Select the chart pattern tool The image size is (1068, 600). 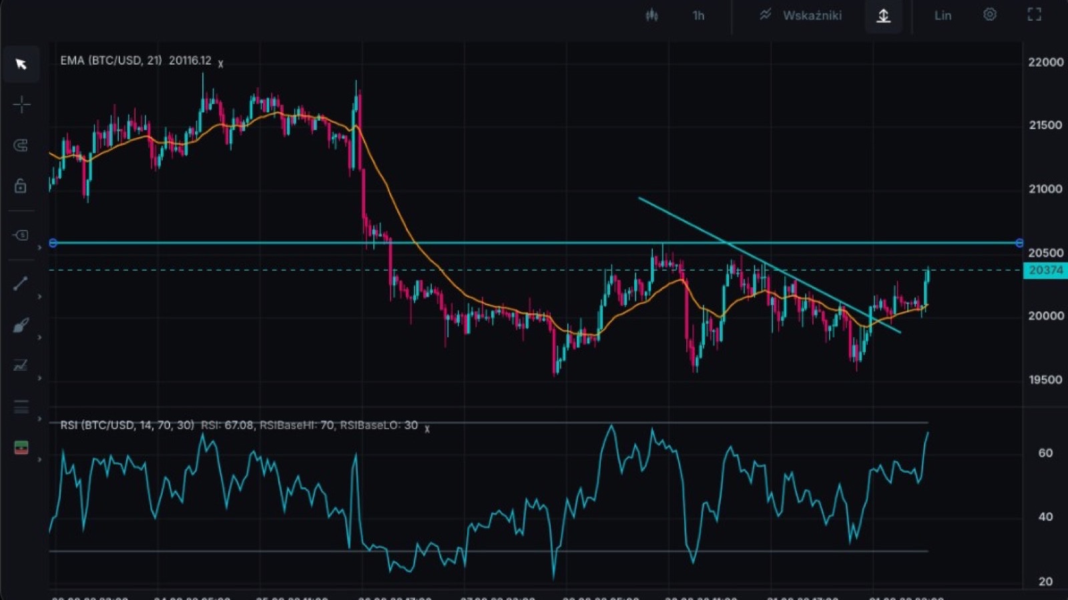(21, 365)
